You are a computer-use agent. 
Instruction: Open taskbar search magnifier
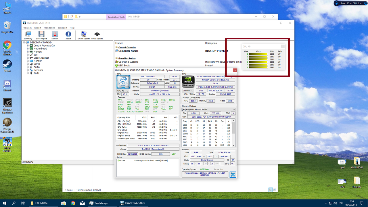pos(14,203)
